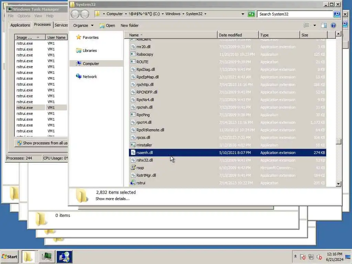Expand the arrow before Computer in address bar
This screenshot has height=264, width=352.
tap(104, 14)
